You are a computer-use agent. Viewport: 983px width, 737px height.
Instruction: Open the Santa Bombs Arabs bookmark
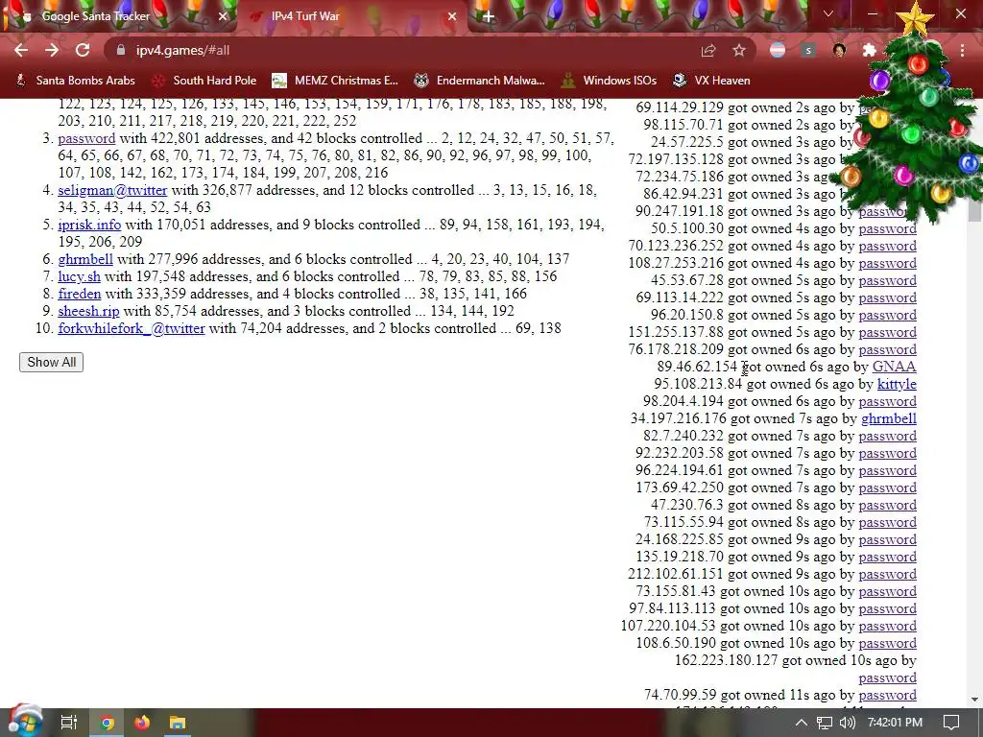75,81
